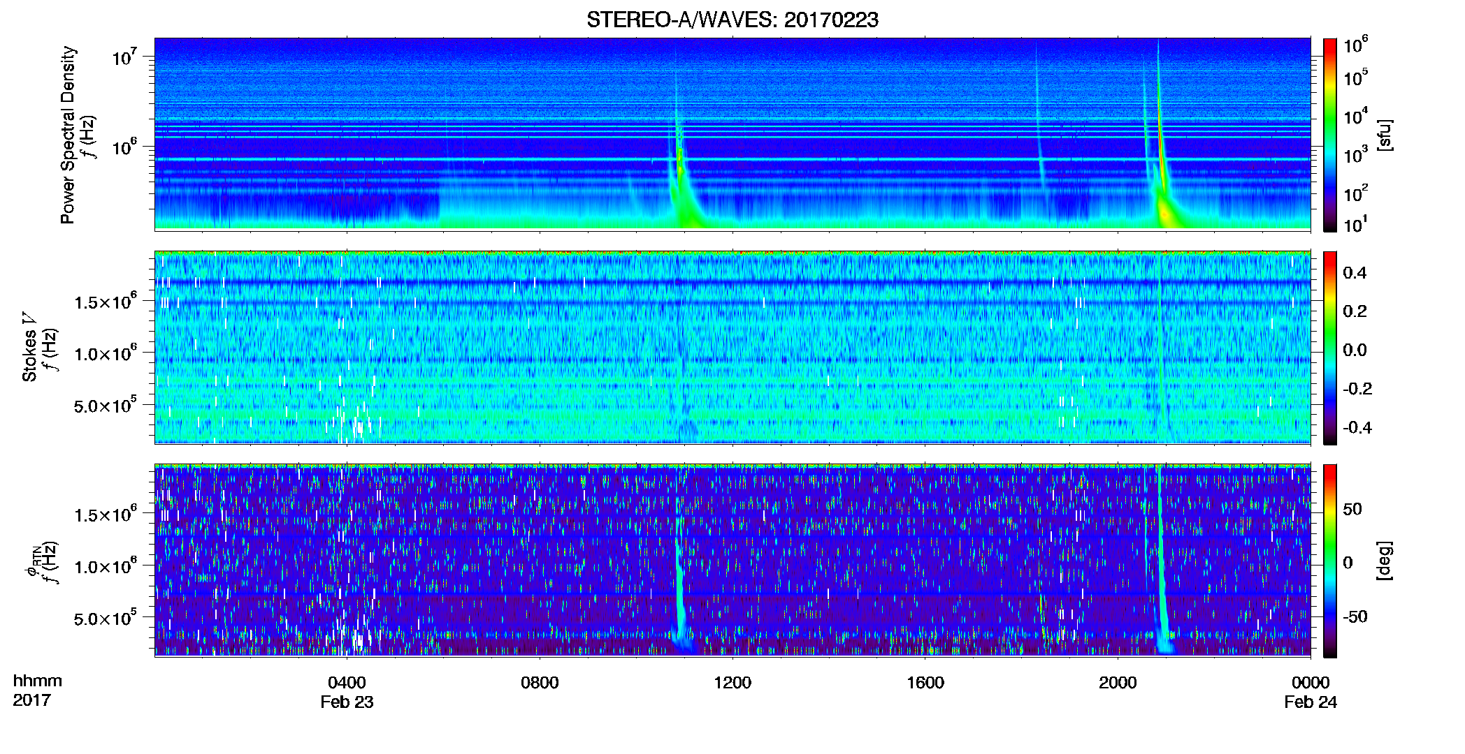Viewport: 1465px width, 754px height.
Task: Click the 10^3 label on the sfu colorbar
Action: coord(1356,154)
